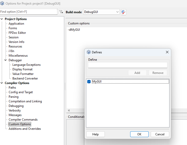Collapse the Compiler Options tree node
Screen dimensions: 187x145
point(2,83)
